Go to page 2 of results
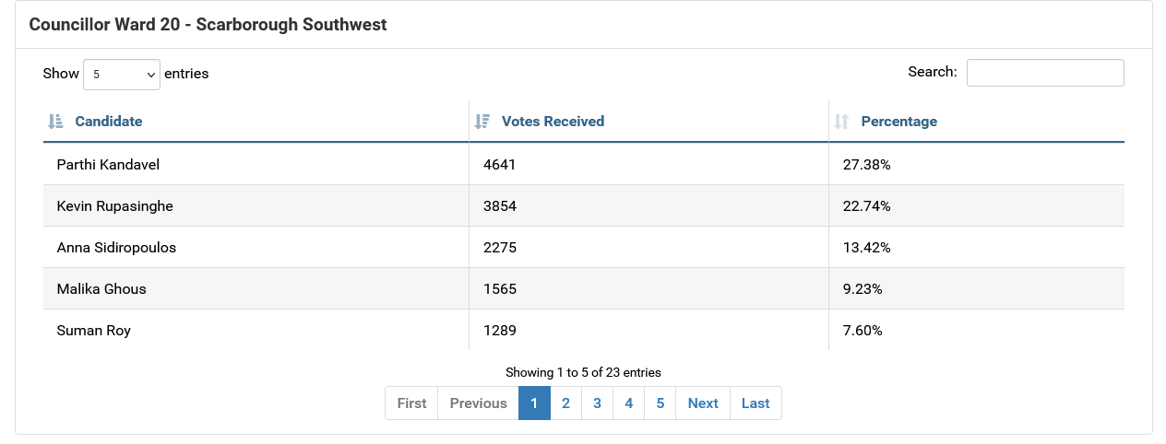 tap(565, 403)
